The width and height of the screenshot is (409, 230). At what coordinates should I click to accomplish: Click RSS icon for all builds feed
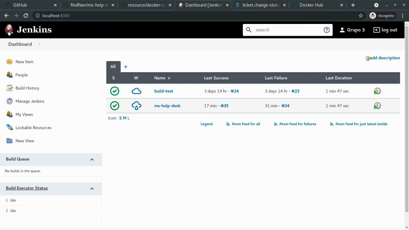coord(228,124)
